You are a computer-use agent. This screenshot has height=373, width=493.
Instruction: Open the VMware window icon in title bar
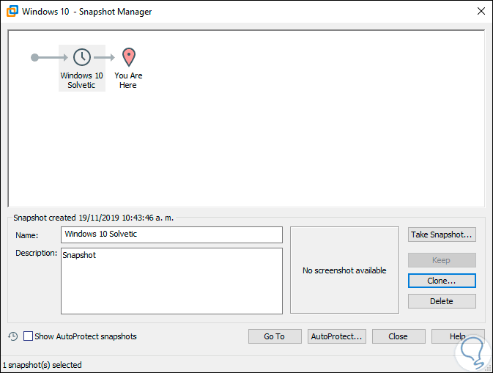click(x=11, y=12)
